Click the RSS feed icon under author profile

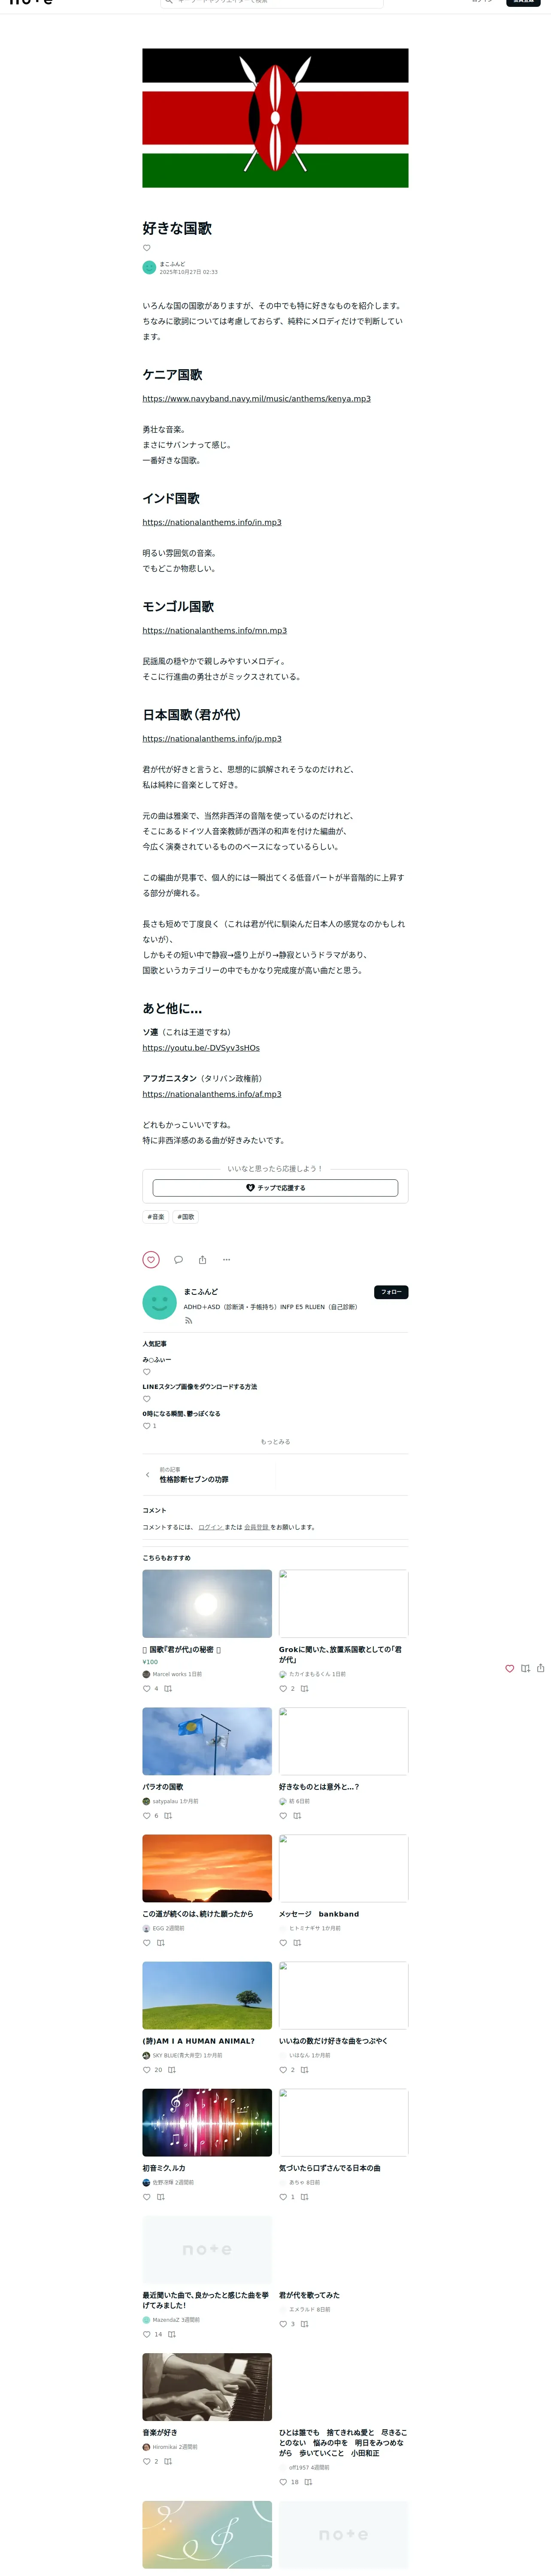tap(188, 1320)
